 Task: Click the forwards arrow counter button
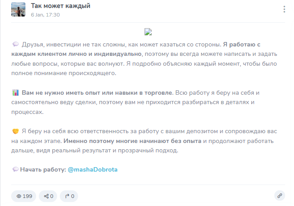(69, 196)
